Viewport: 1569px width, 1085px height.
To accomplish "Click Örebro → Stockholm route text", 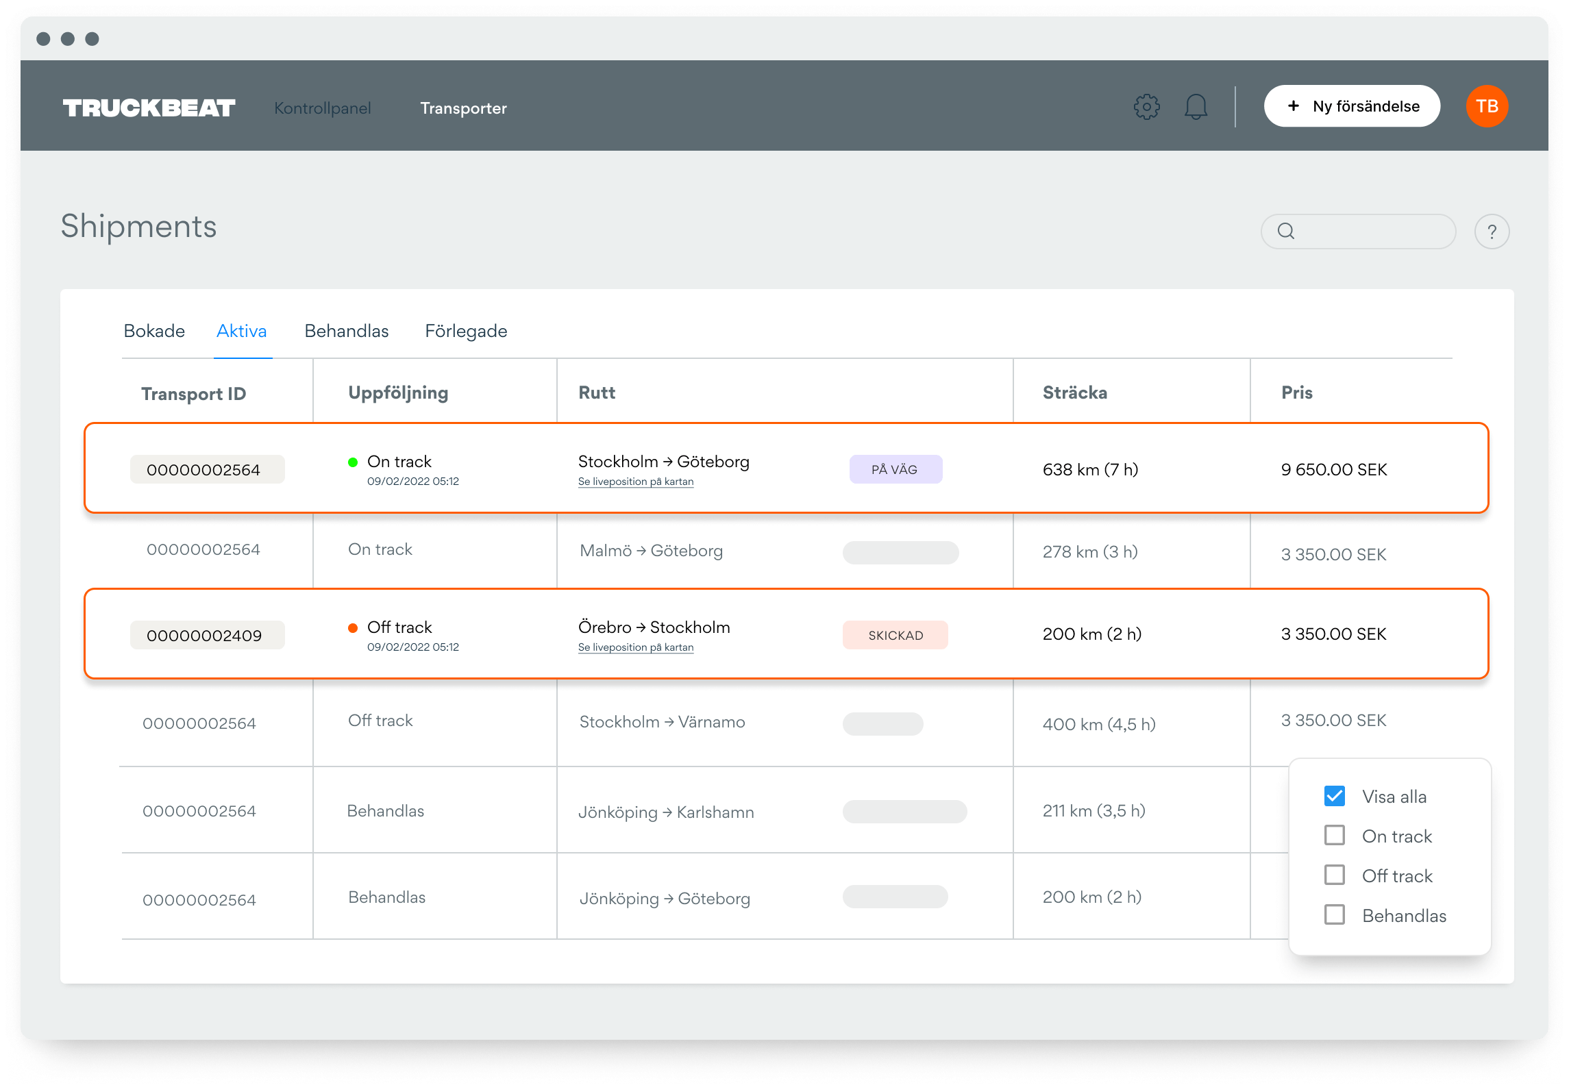I will [654, 627].
